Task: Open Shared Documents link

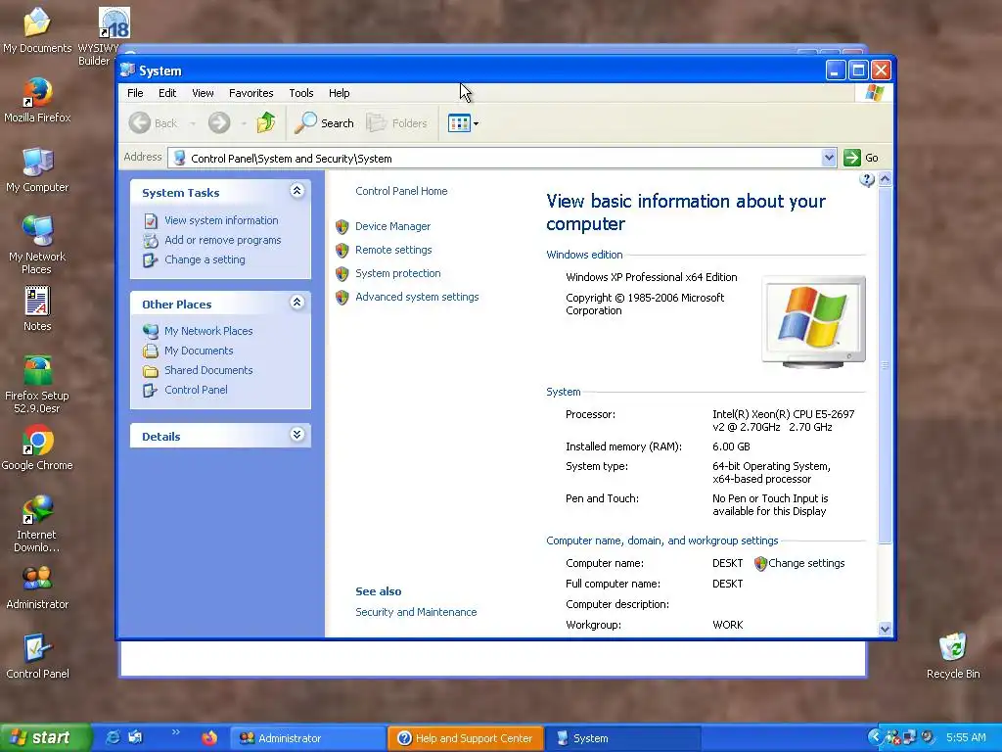Action: click(208, 370)
